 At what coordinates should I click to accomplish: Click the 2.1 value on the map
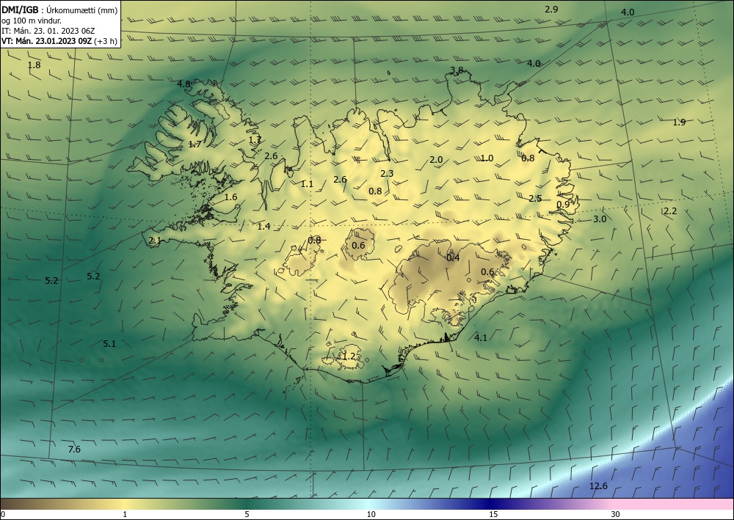tap(155, 241)
